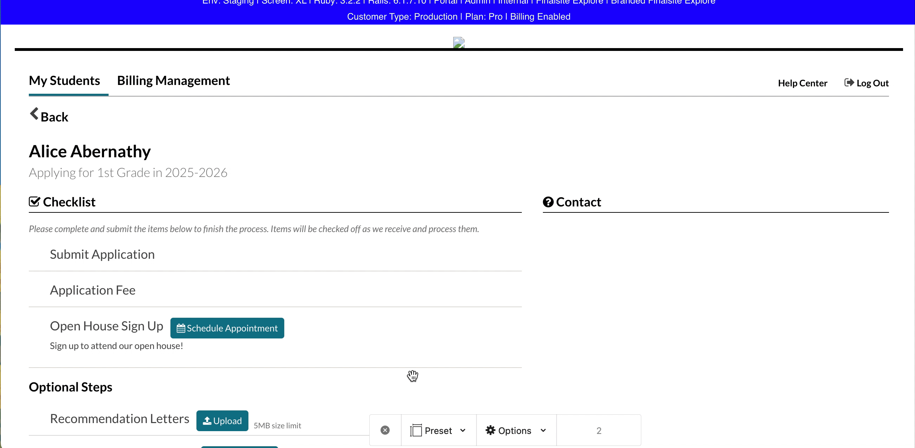This screenshot has height=448, width=915.
Task: Click the Options gear icon
Action: click(x=490, y=430)
